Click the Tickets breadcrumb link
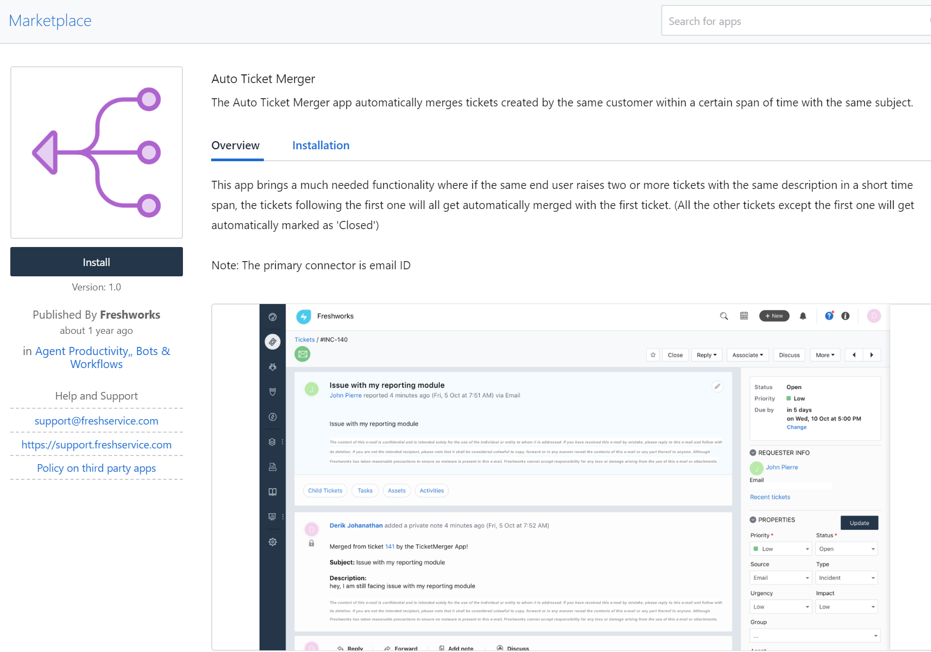 (305, 340)
